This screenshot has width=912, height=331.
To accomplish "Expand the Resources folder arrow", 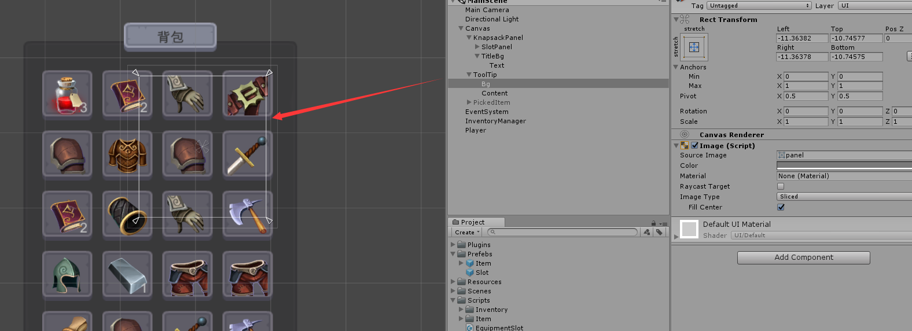I will coord(453,282).
